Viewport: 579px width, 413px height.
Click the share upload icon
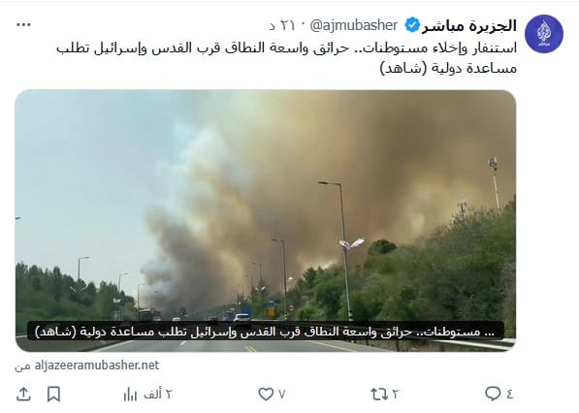click(23, 395)
